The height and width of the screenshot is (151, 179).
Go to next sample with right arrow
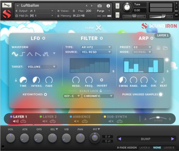point(172,139)
